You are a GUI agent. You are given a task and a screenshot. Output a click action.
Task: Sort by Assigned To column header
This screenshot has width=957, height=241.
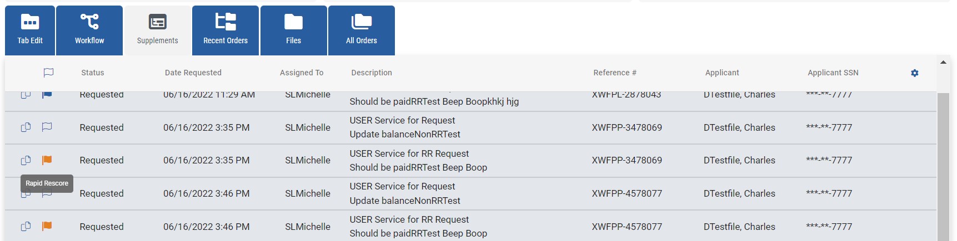[302, 73]
